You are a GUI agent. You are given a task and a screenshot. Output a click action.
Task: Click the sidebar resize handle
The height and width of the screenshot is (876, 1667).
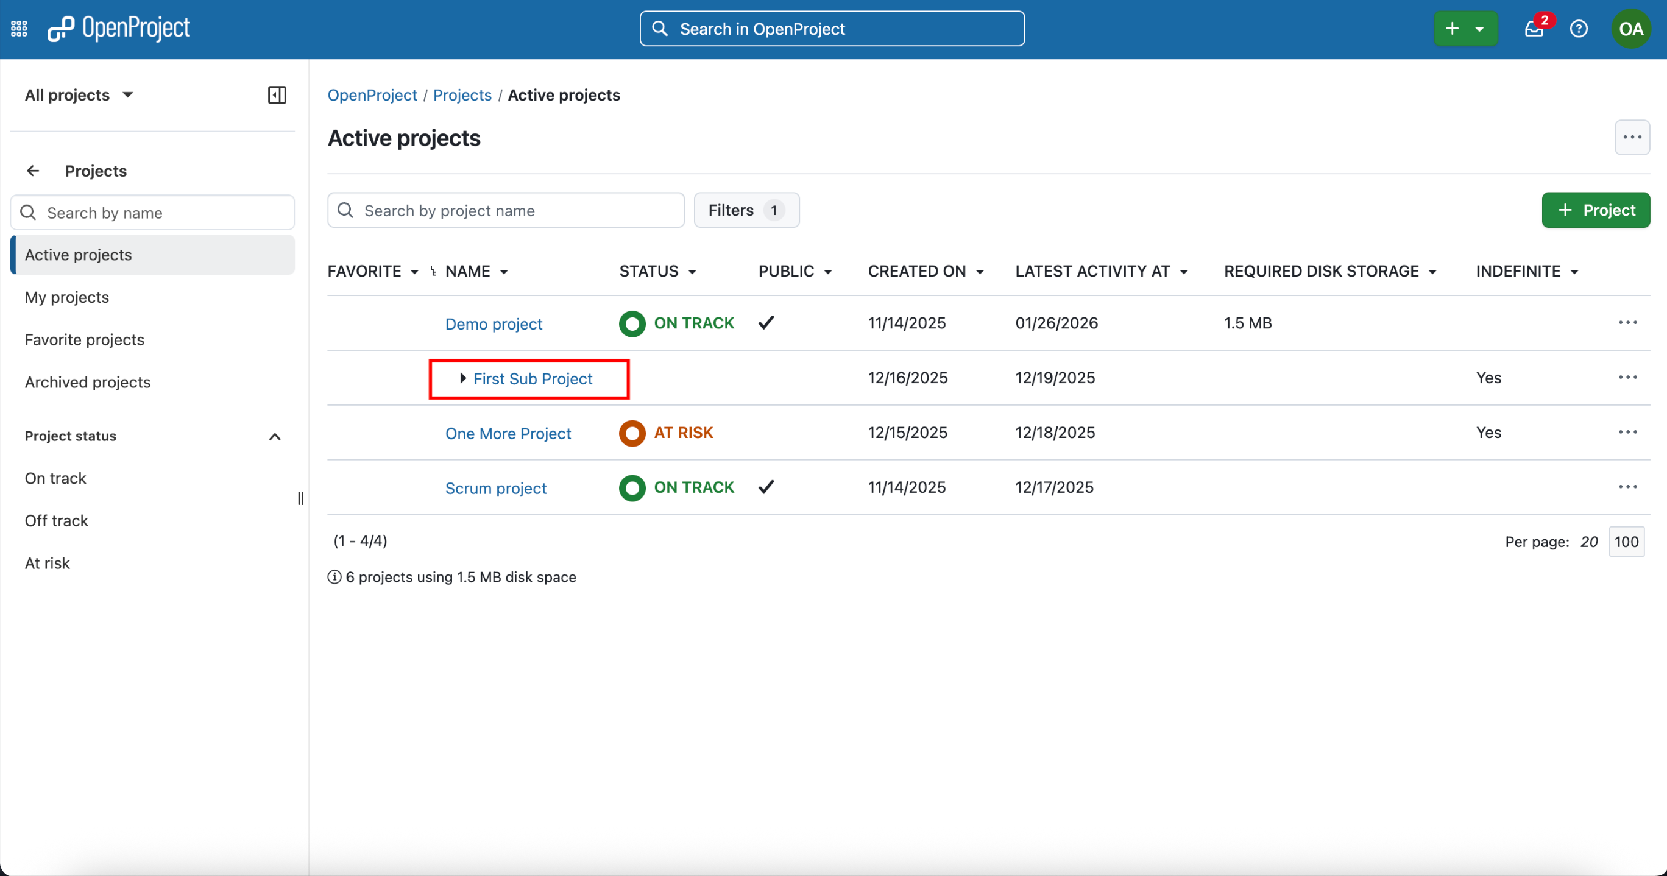(x=300, y=498)
